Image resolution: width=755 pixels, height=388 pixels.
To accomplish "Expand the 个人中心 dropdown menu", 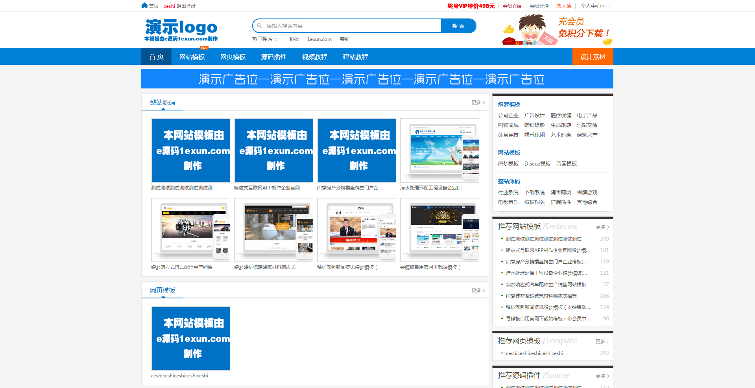I will click(x=593, y=6).
